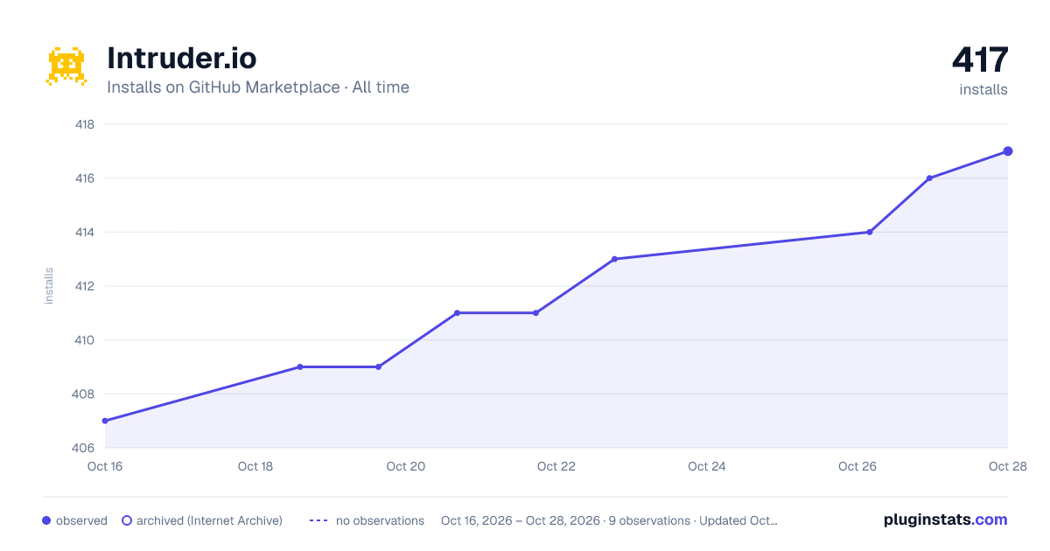Click the 'Oct 24' x-axis label

pos(707,466)
